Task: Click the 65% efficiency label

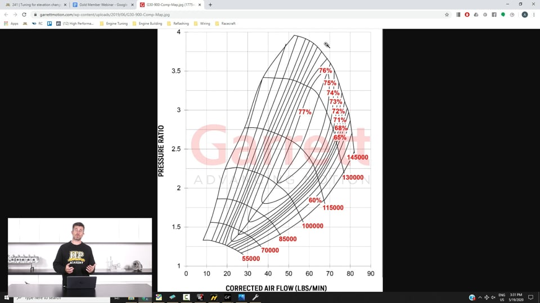Action: coord(340,137)
